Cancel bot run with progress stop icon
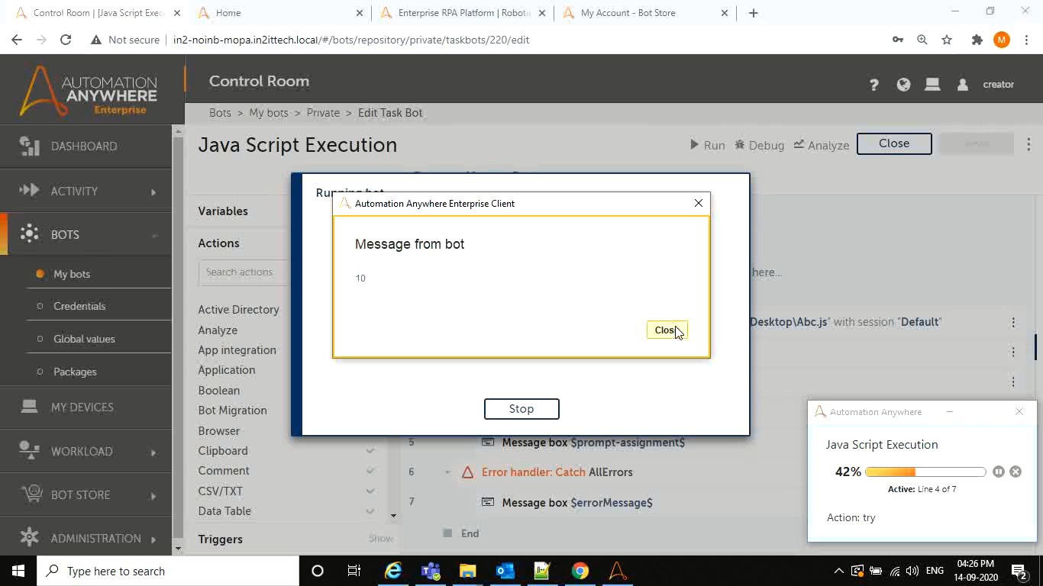The image size is (1043, 586). click(x=1016, y=472)
